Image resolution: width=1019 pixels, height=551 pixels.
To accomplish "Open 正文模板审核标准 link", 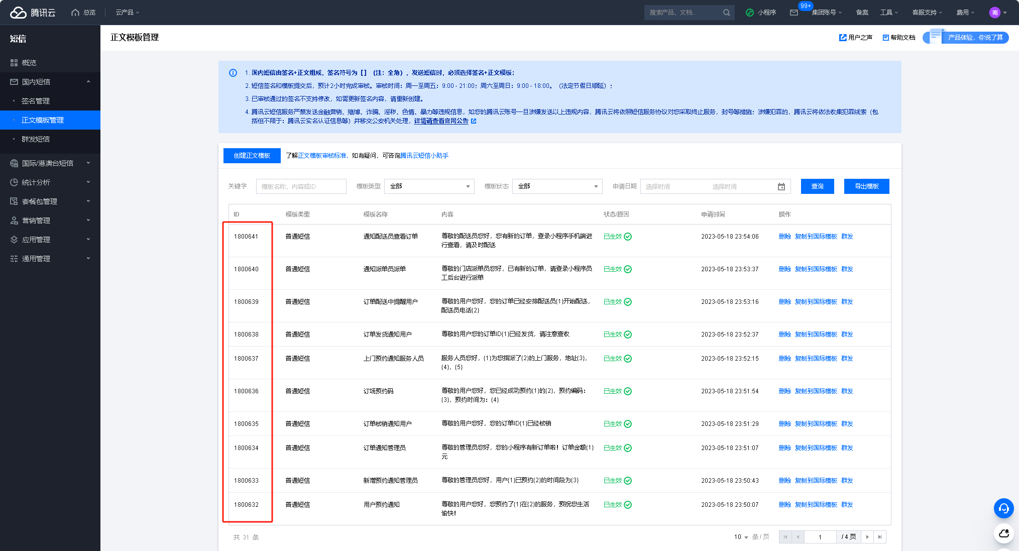I will pyautogui.click(x=322, y=156).
